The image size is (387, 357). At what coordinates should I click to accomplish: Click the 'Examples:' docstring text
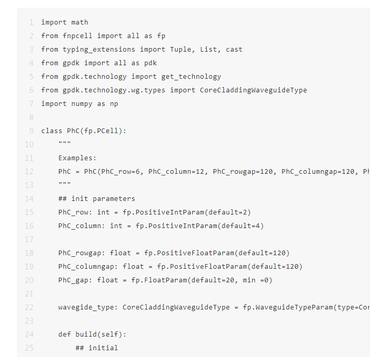pos(78,158)
